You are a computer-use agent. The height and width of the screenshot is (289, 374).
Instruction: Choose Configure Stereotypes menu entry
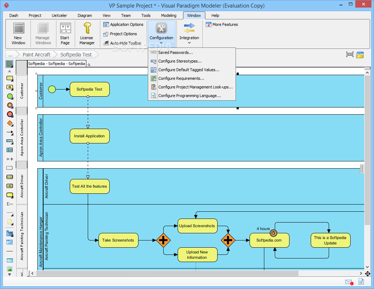(192, 61)
